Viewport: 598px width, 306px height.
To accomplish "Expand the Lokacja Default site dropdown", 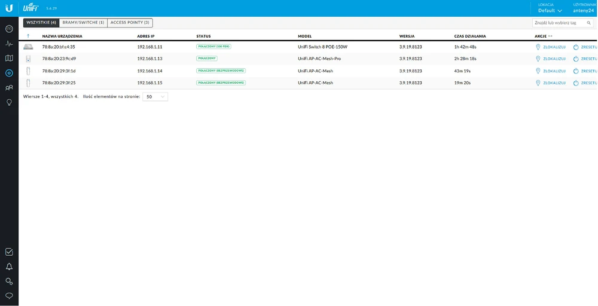I will click(550, 10).
